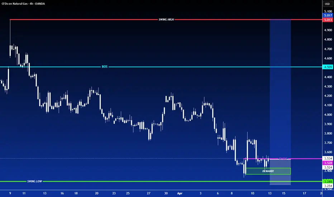This screenshot has width=334, height=197.
Task: Click the green 3.288 price tag
Action: (x=328, y=182)
